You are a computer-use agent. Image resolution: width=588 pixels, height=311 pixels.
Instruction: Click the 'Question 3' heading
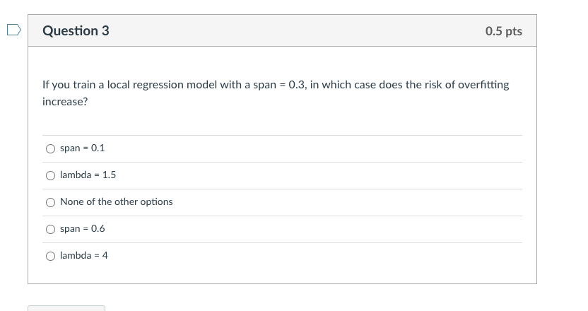click(76, 31)
